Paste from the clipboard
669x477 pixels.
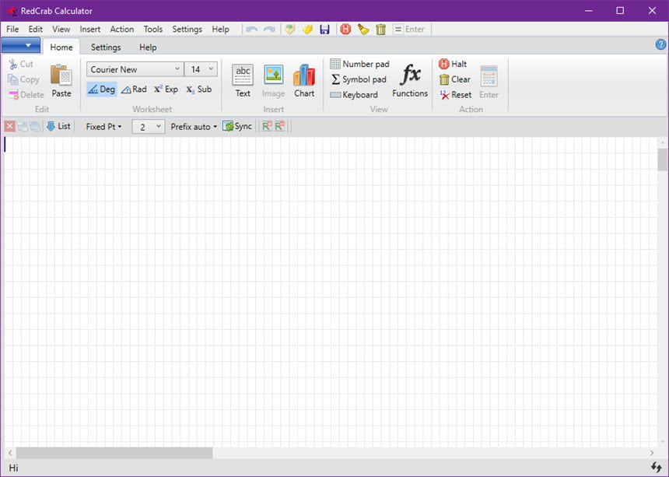tap(61, 81)
